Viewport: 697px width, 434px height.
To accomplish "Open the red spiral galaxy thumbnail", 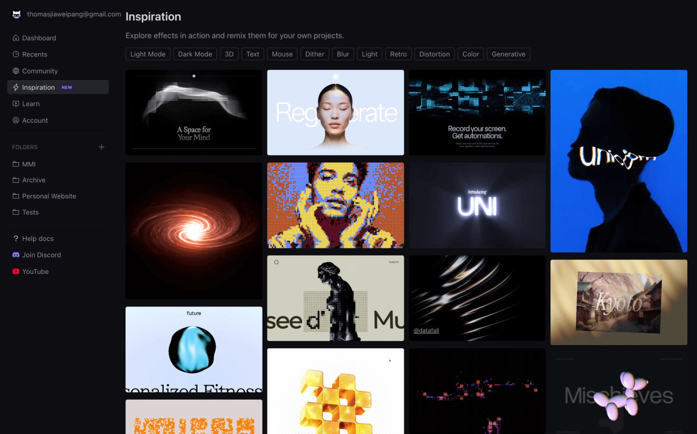I will coord(194,231).
